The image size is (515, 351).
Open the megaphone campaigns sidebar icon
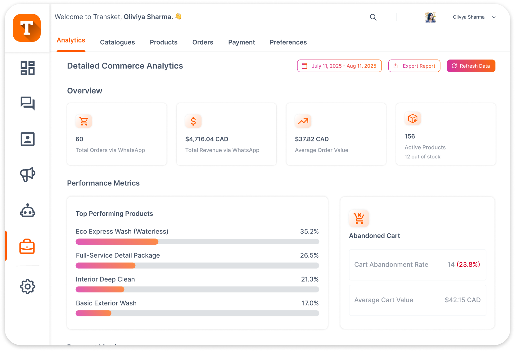pyautogui.click(x=27, y=175)
